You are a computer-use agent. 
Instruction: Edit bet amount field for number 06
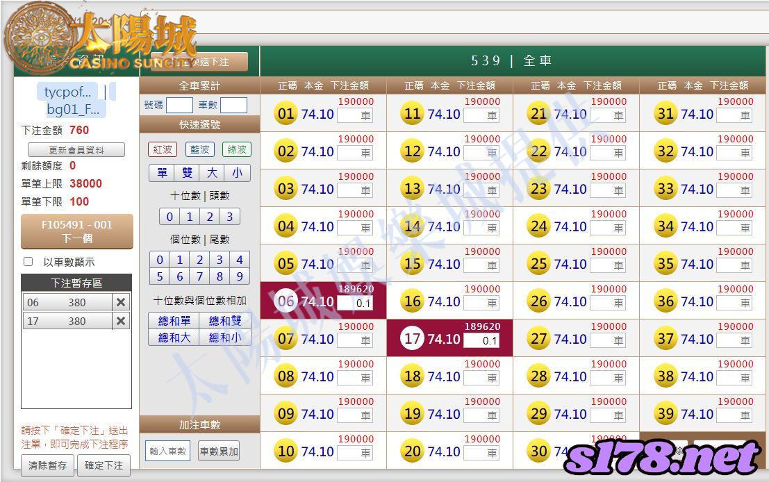[x=355, y=303]
